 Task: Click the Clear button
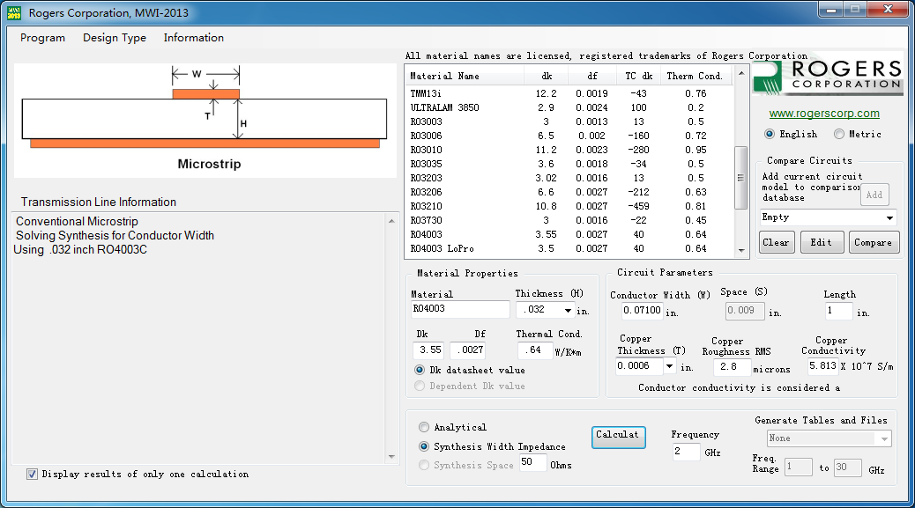tap(777, 242)
